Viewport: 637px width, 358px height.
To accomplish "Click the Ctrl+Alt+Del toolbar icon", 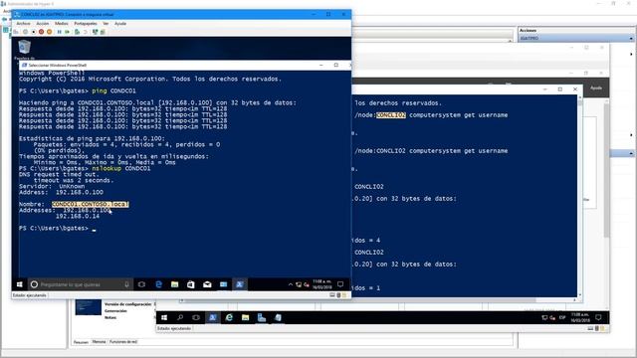I will pos(16,32).
